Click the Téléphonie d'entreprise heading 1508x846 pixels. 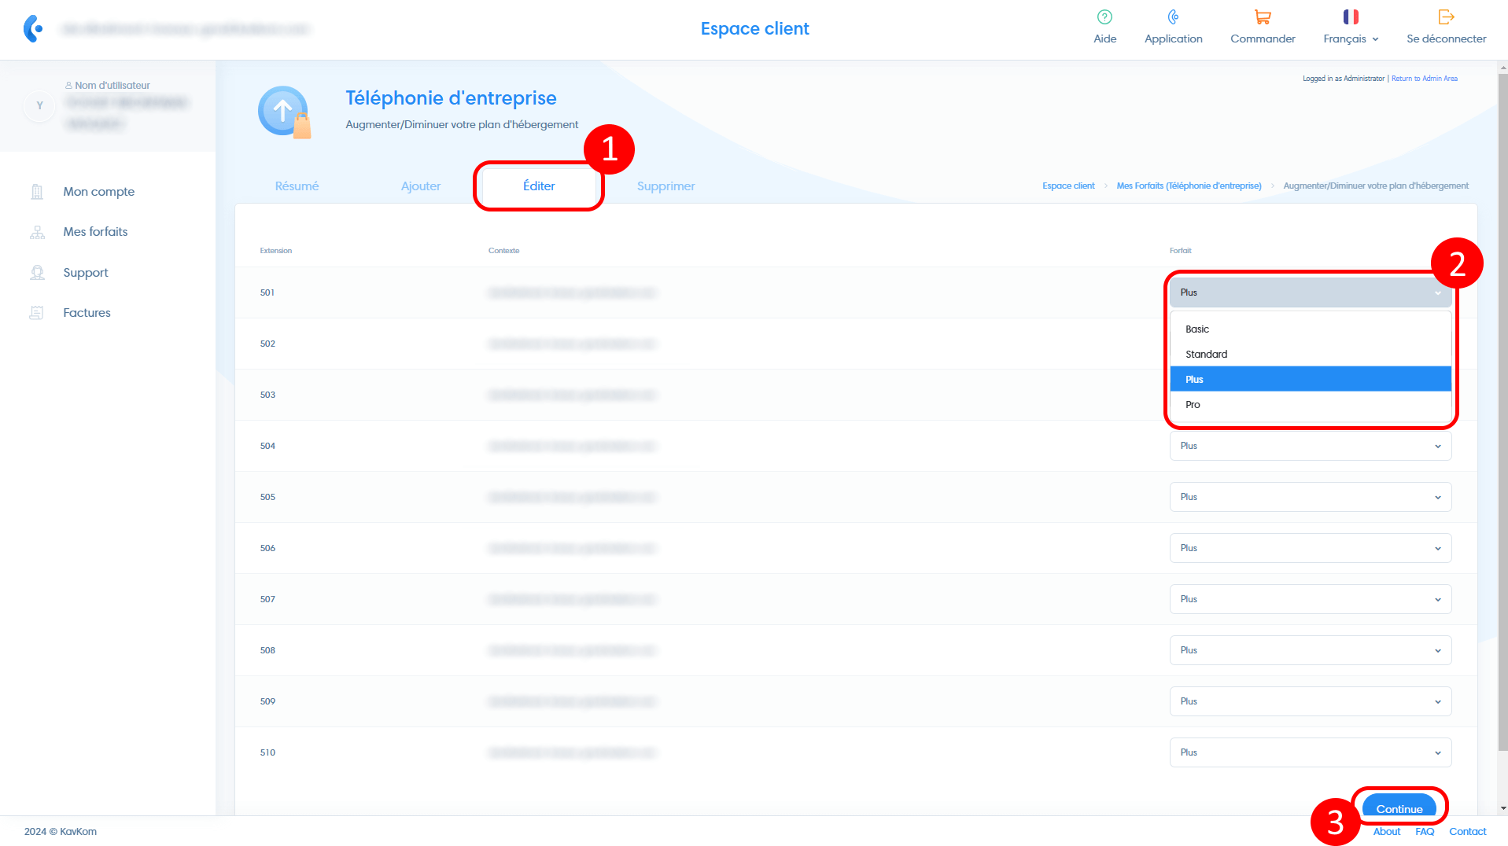pyautogui.click(x=451, y=98)
